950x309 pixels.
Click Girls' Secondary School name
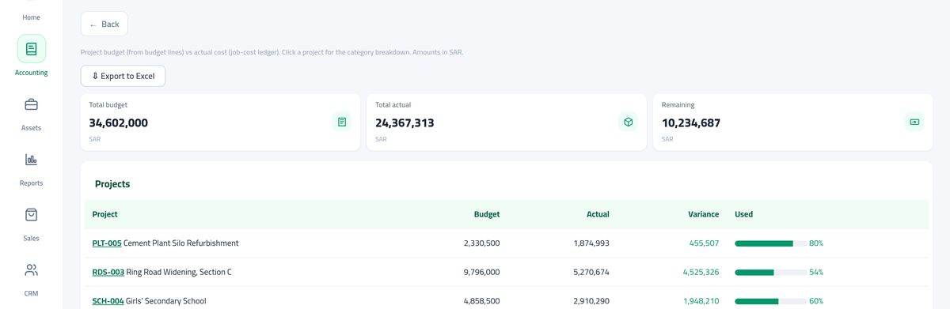166,301
